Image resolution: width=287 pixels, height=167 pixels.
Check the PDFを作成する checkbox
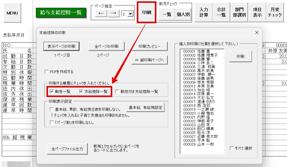pos(47,72)
